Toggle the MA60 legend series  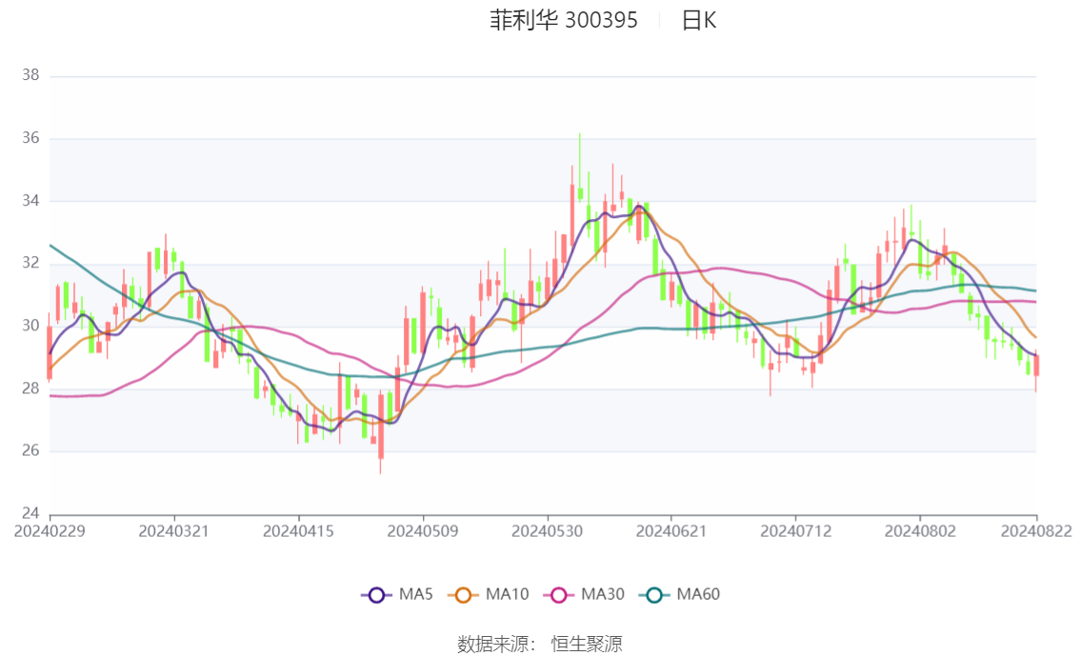[680, 594]
